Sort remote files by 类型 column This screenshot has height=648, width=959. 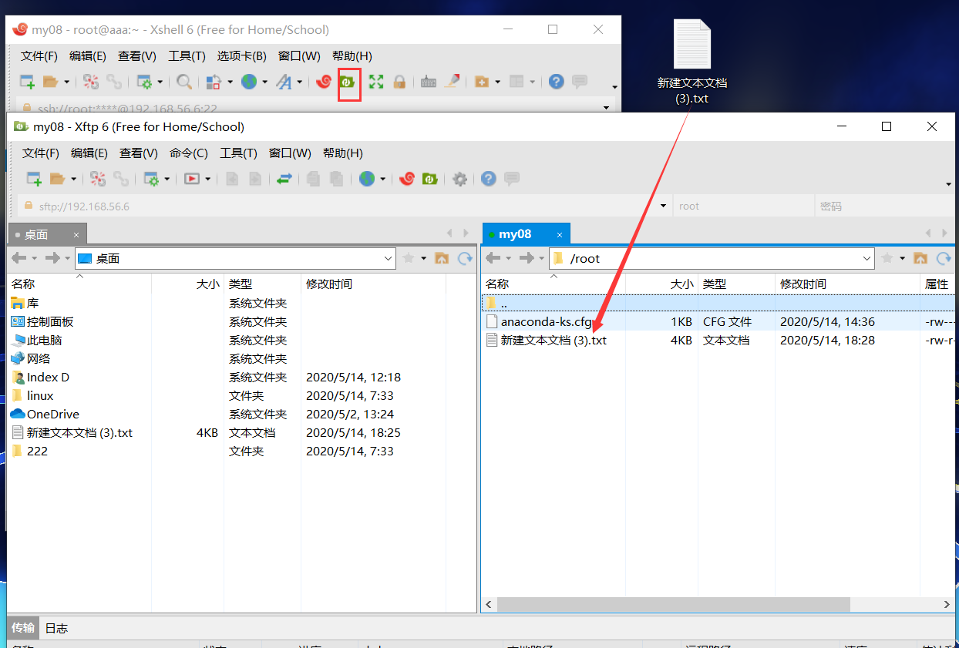[x=736, y=284]
